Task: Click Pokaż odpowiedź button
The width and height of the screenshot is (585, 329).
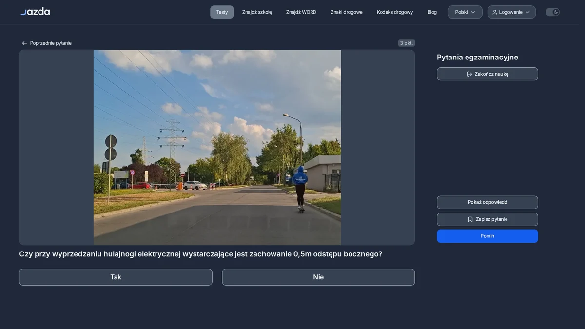Action: tap(487, 202)
